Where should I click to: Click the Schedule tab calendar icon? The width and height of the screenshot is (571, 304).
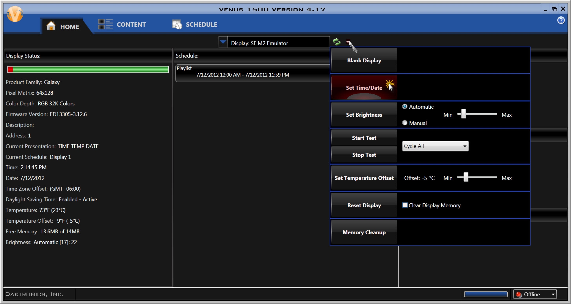click(x=177, y=24)
